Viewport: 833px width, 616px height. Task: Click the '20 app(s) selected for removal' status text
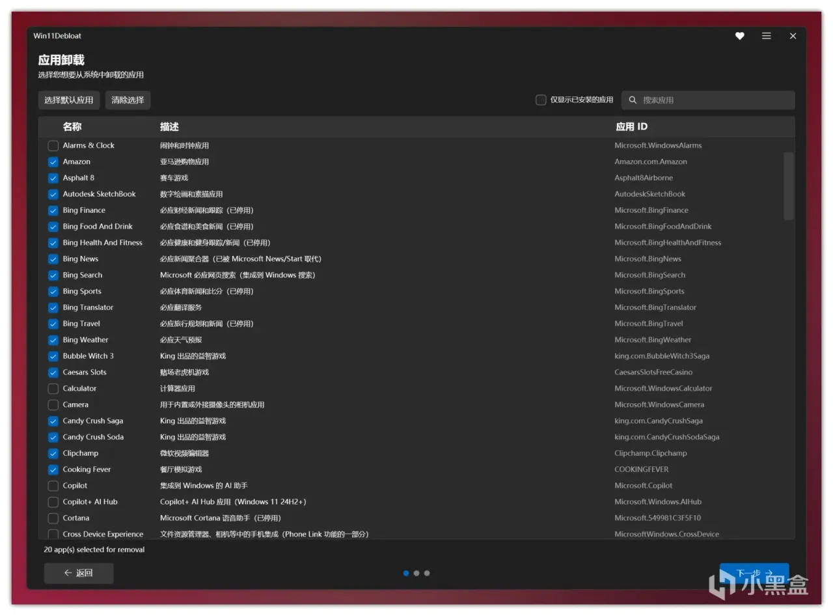[x=94, y=550]
